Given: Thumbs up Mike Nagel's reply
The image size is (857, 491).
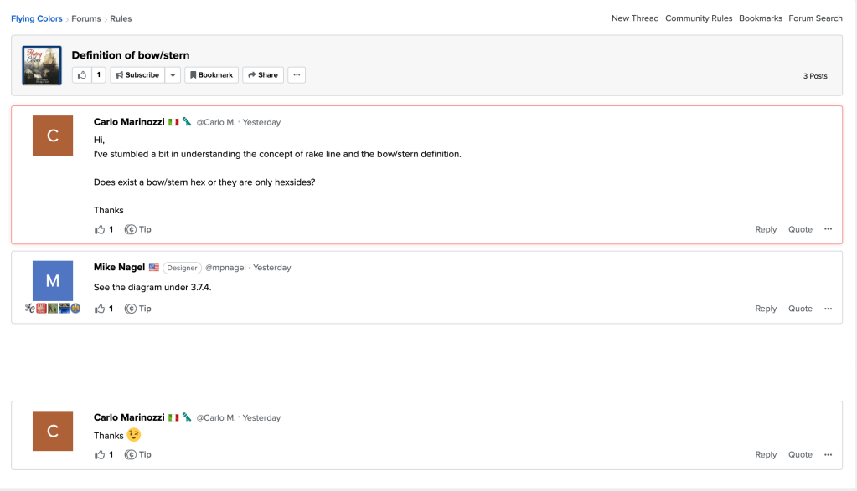Looking at the screenshot, I should point(101,309).
